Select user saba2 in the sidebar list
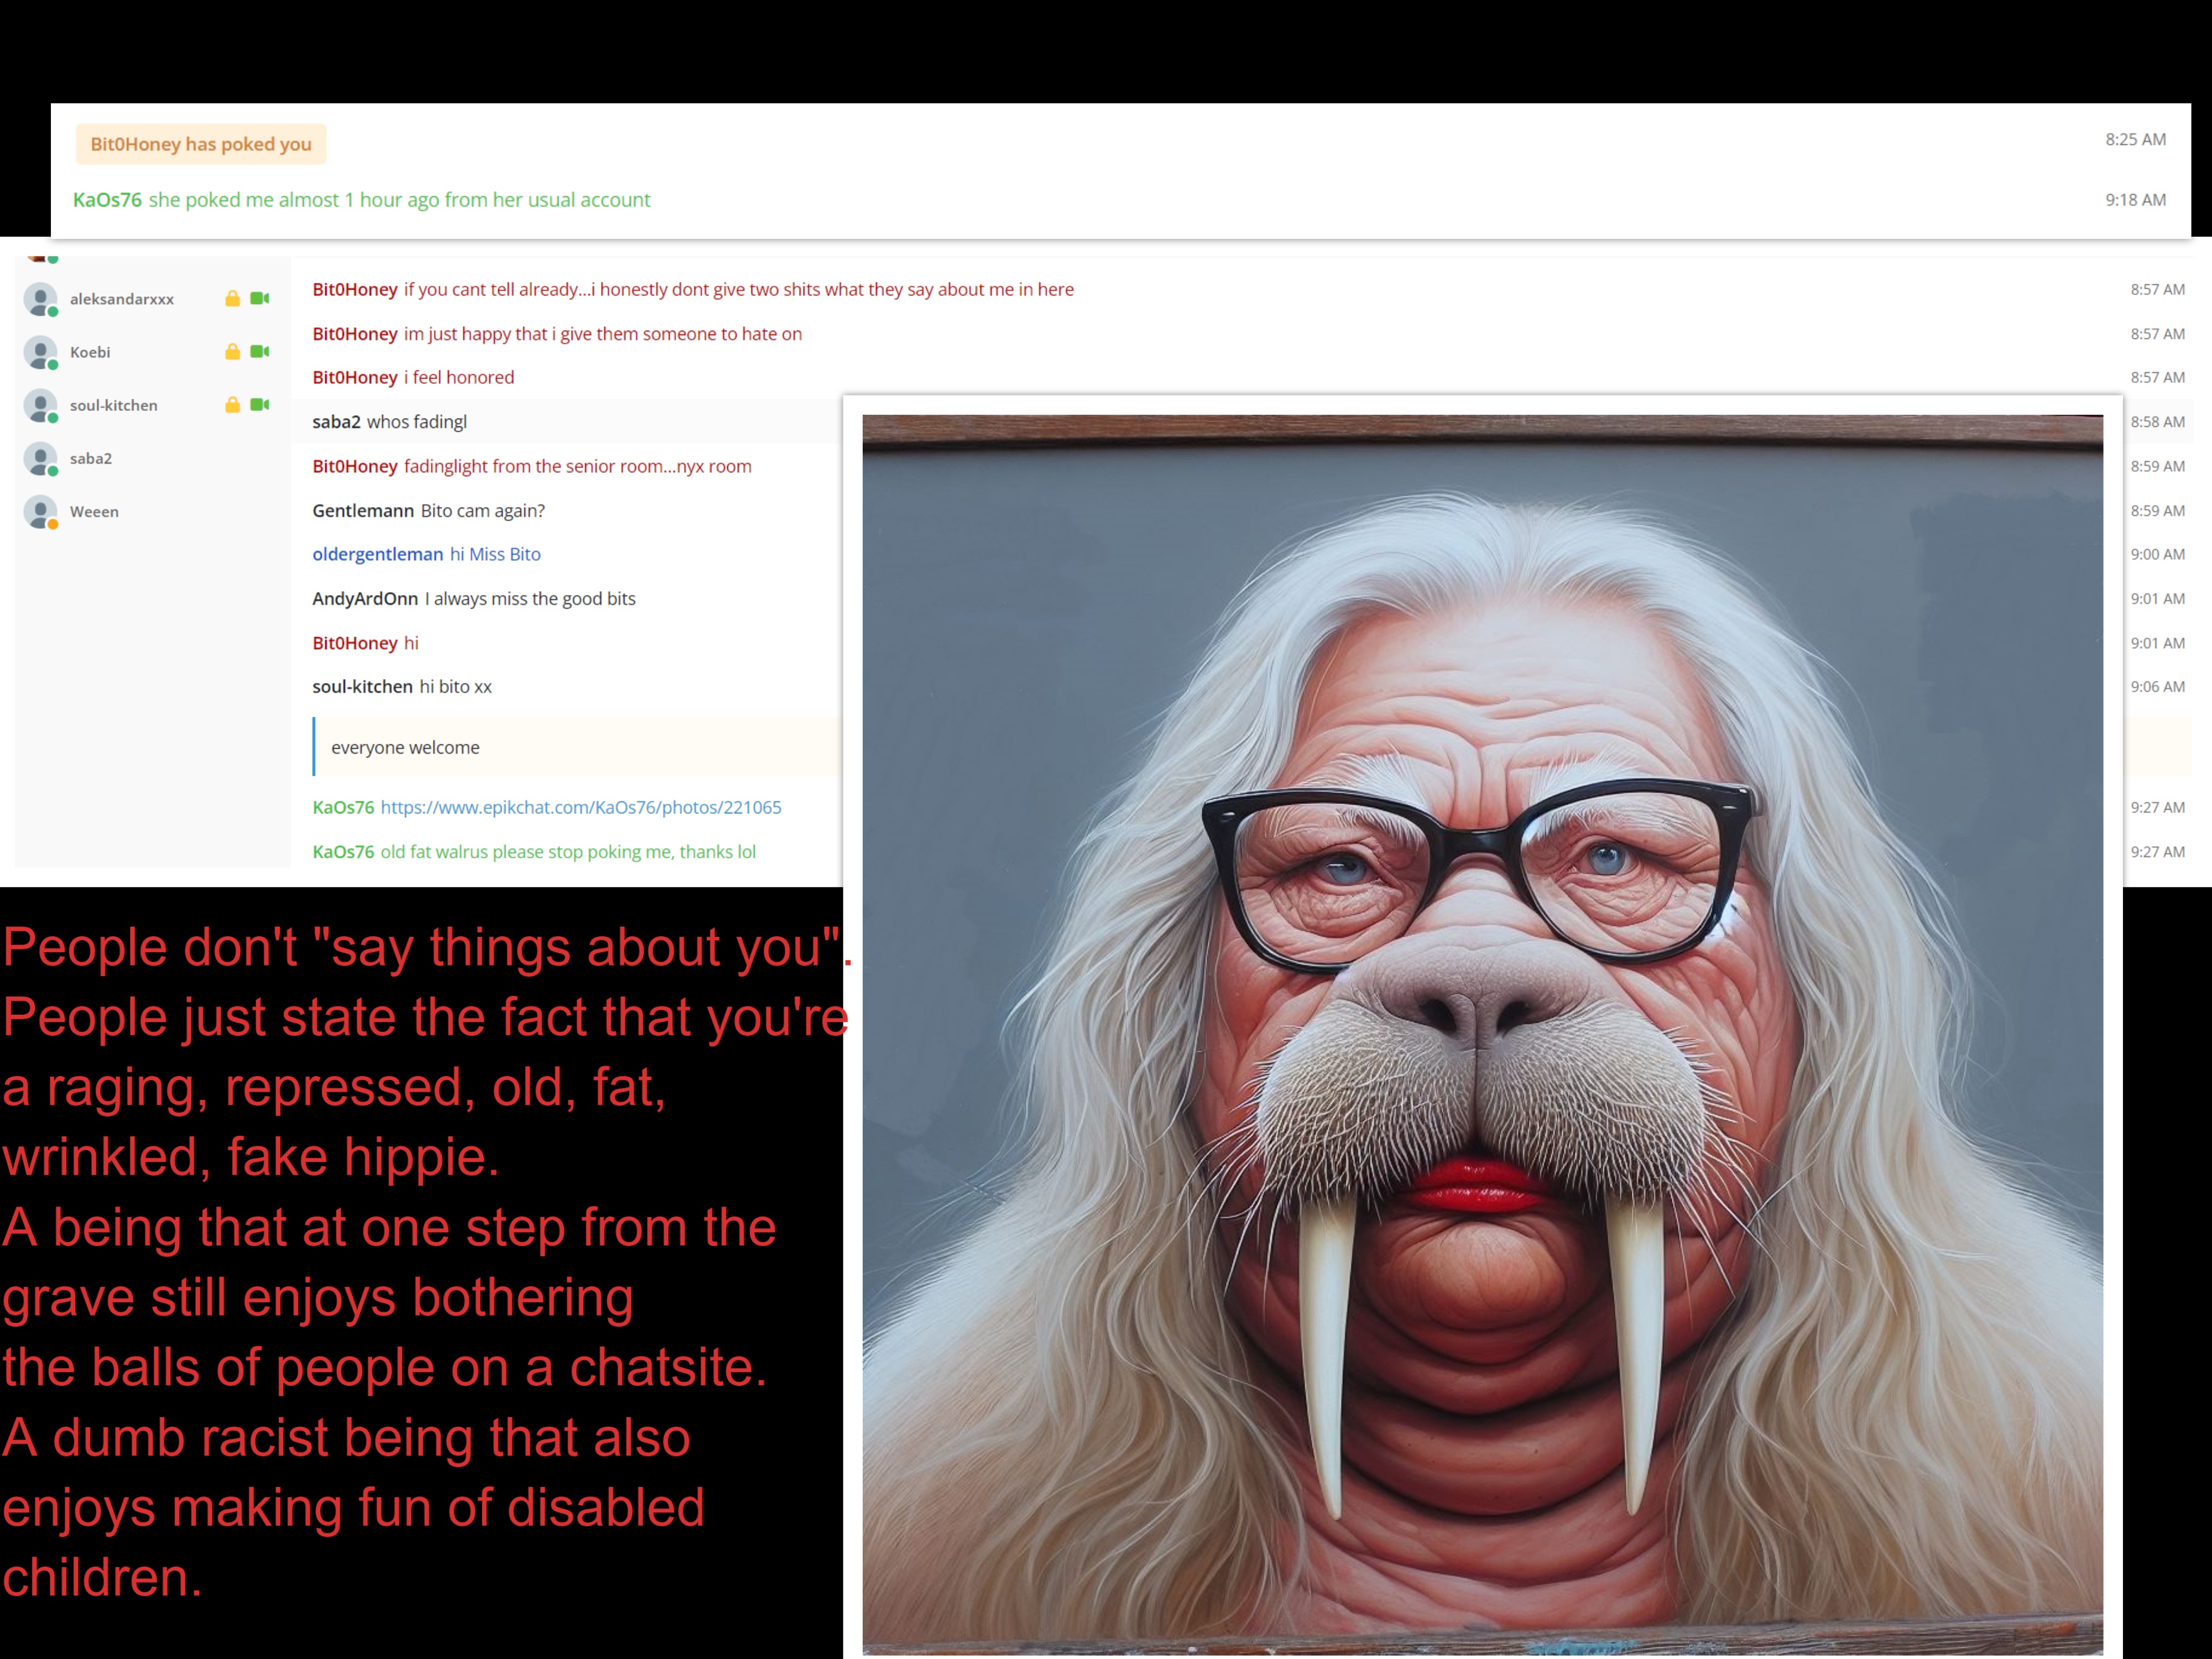 tap(91, 458)
